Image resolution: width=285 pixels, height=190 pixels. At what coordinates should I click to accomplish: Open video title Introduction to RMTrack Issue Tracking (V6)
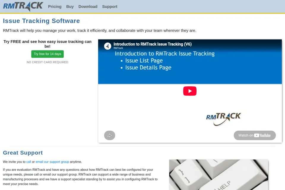(153, 44)
